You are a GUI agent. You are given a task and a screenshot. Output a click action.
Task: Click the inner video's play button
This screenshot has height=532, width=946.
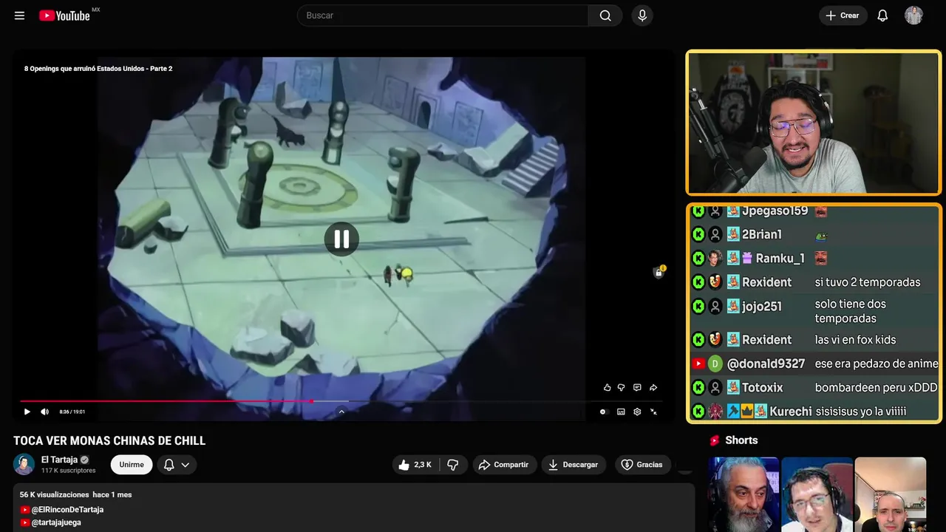pyautogui.click(x=27, y=412)
